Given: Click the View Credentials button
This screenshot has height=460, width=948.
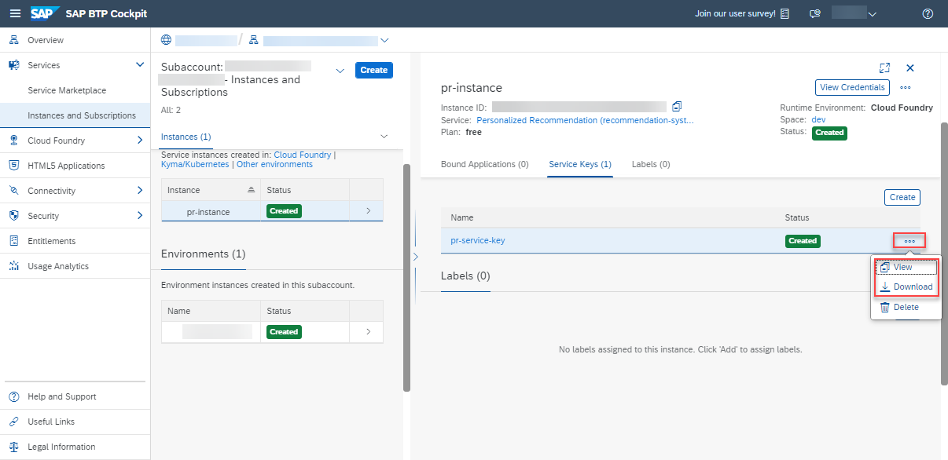Looking at the screenshot, I should point(853,87).
